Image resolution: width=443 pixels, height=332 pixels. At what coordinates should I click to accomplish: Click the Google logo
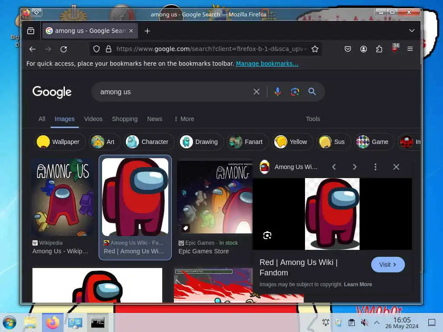point(52,92)
